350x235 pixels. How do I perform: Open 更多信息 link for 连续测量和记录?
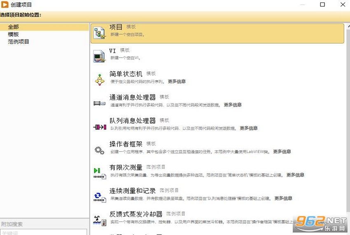coord(283,198)
